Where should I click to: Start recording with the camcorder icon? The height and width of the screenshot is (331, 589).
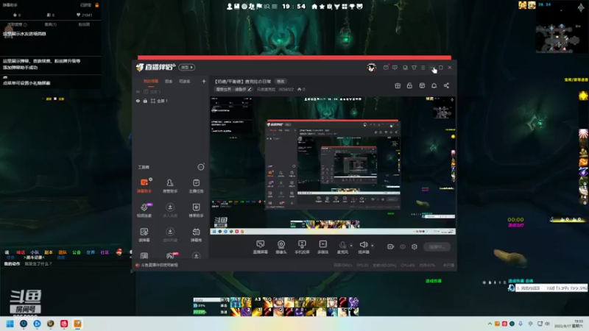pyautogui.click(x=391, y=246)
